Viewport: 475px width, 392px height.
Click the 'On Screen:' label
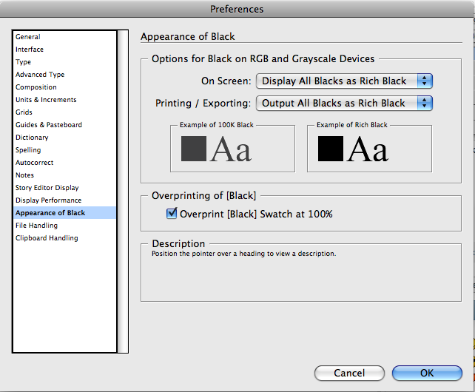(226, 81)
